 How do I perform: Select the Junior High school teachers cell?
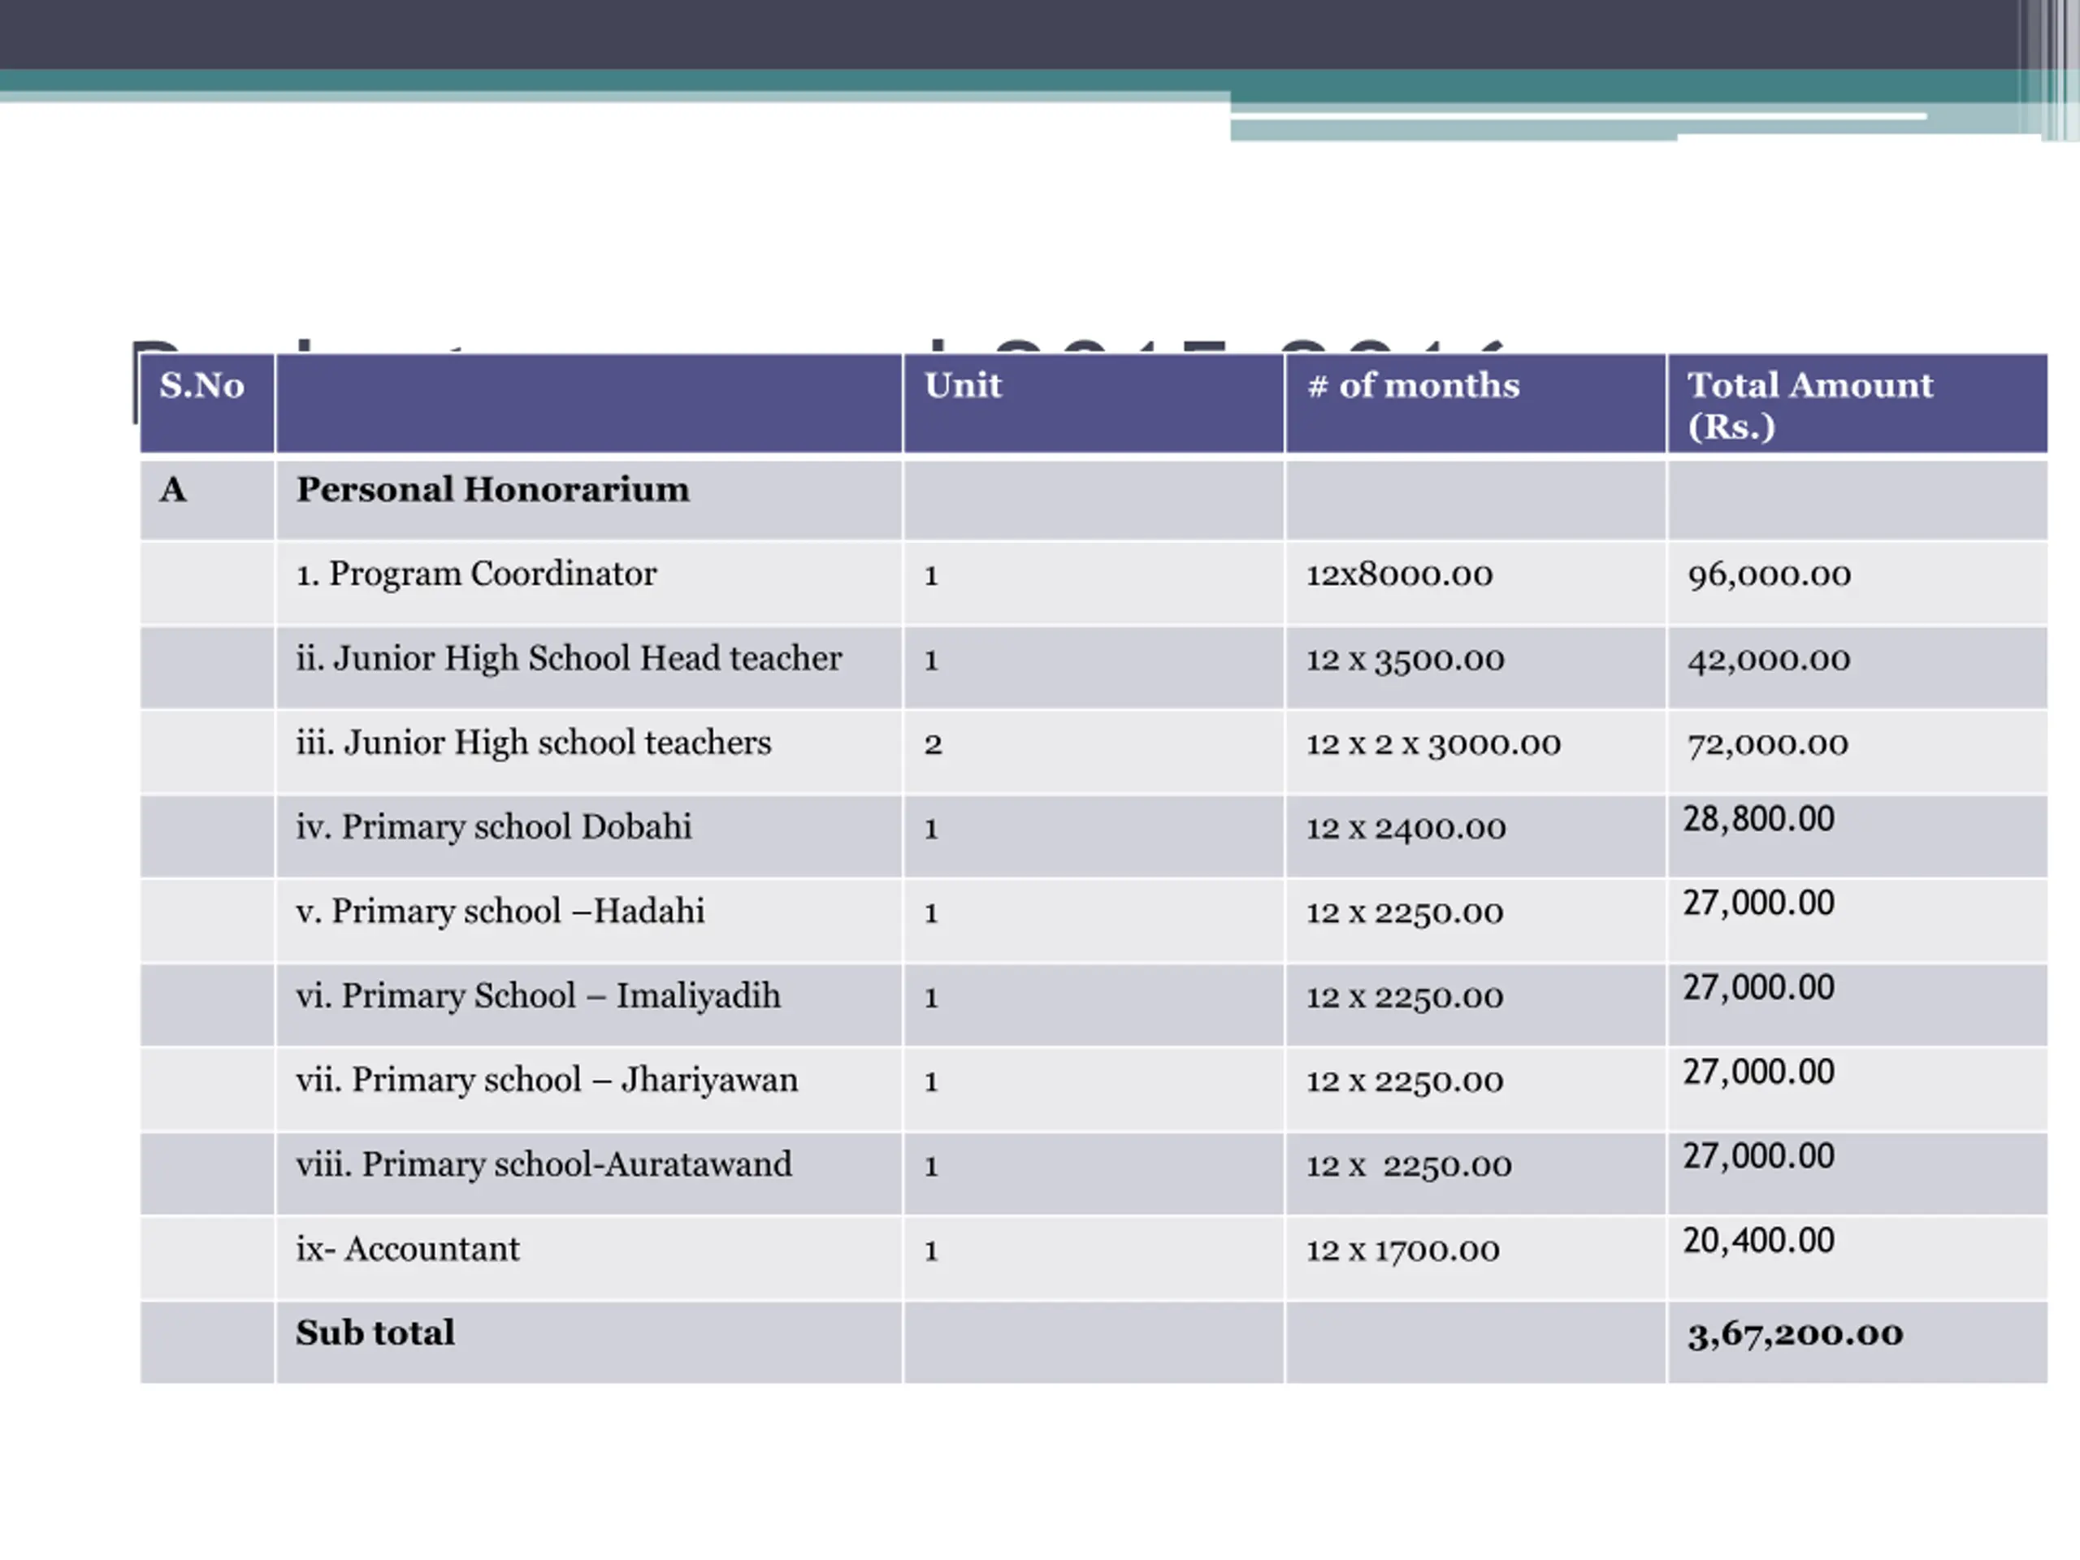point(533,743)
